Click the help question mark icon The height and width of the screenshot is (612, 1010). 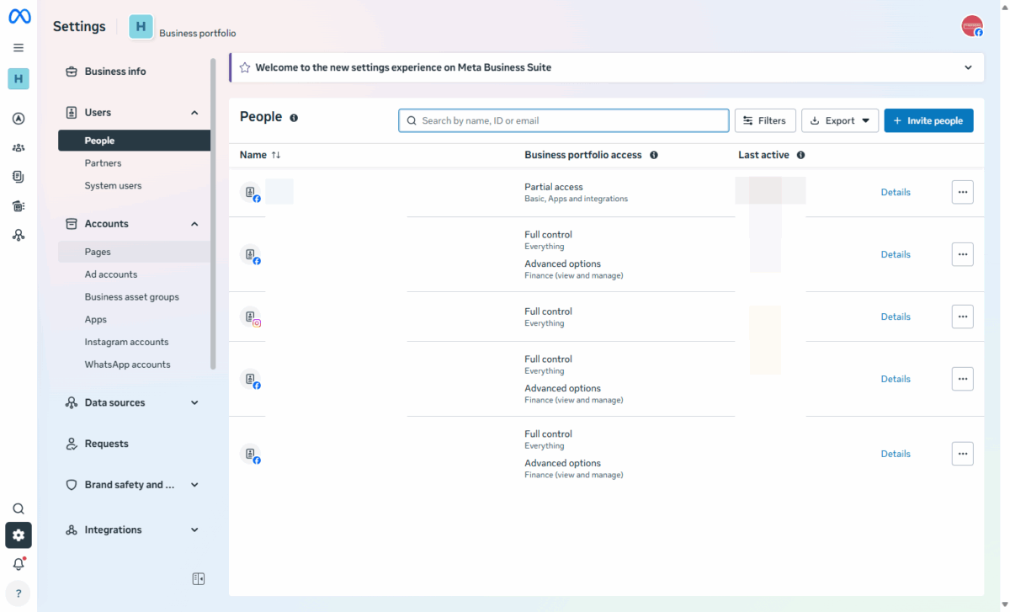19,593
